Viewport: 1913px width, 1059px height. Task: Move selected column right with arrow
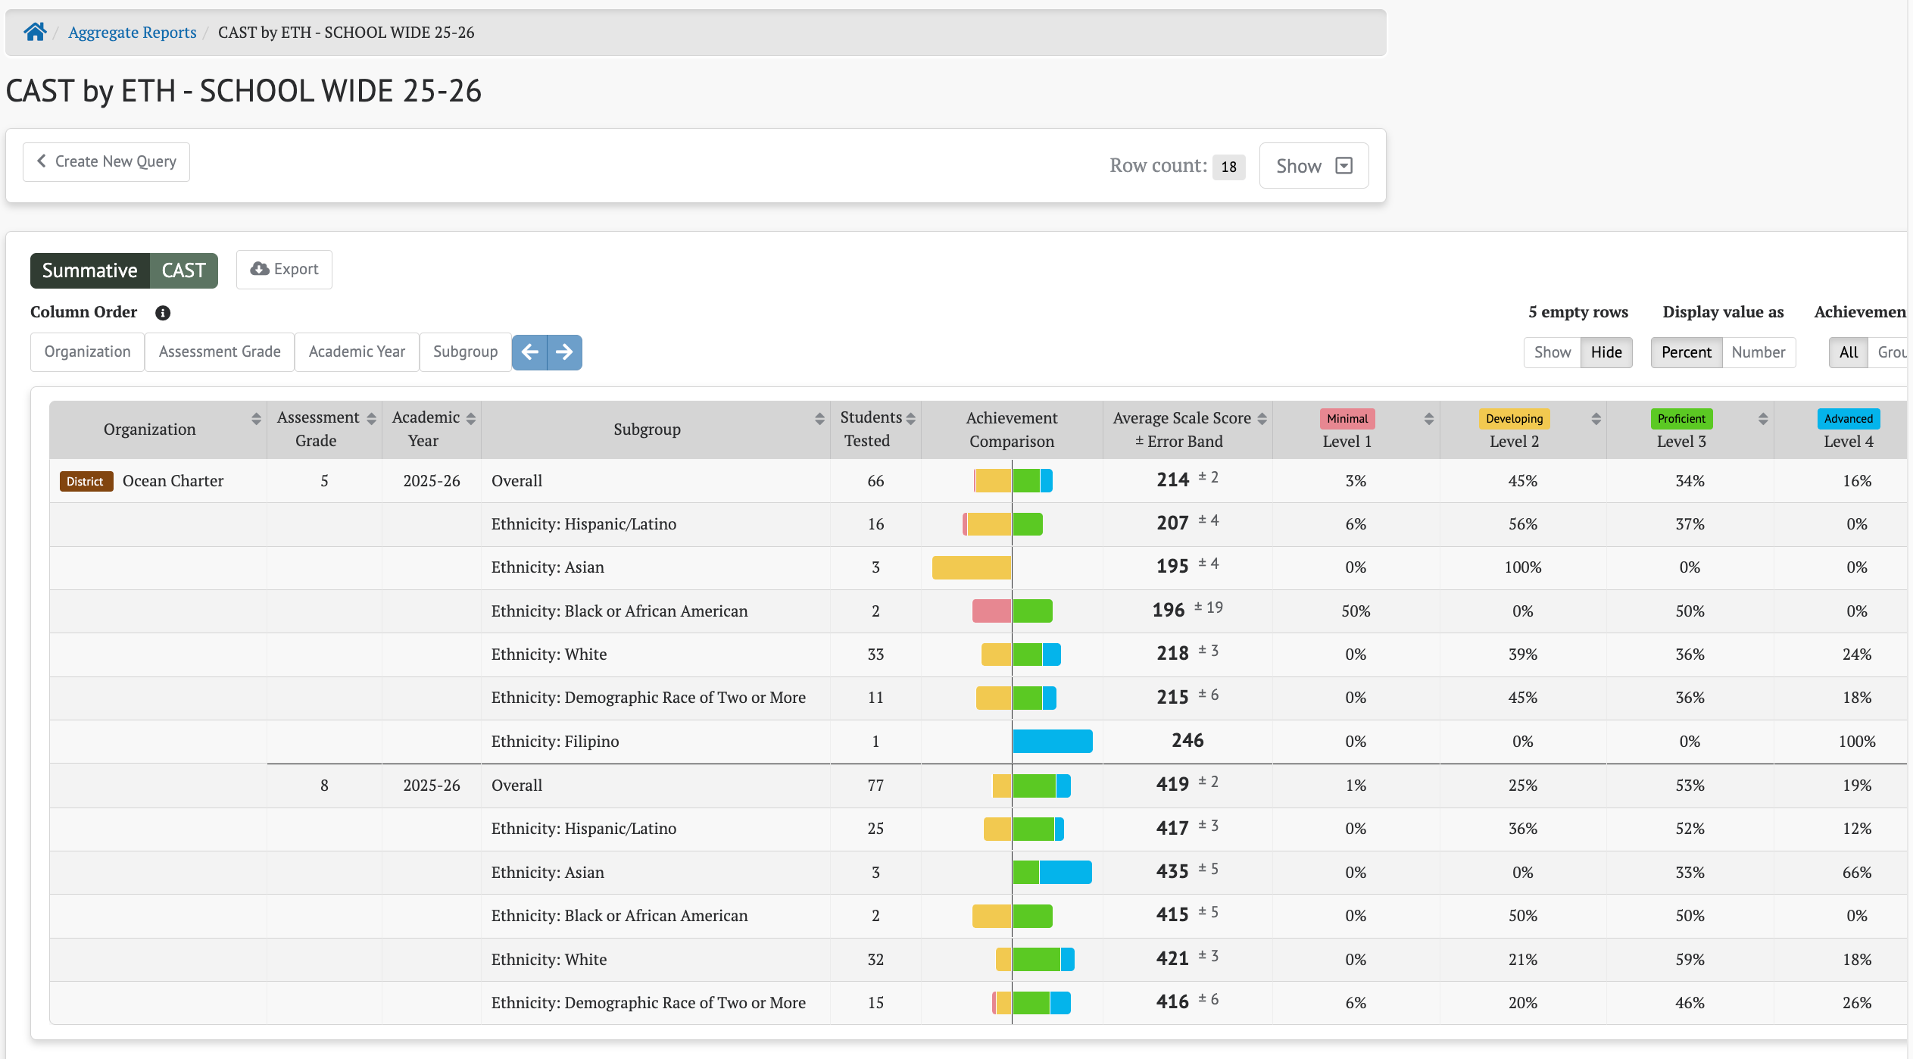(565, 352)
